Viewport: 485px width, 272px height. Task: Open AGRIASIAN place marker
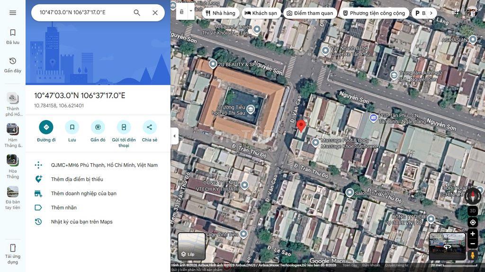point(473,39)
